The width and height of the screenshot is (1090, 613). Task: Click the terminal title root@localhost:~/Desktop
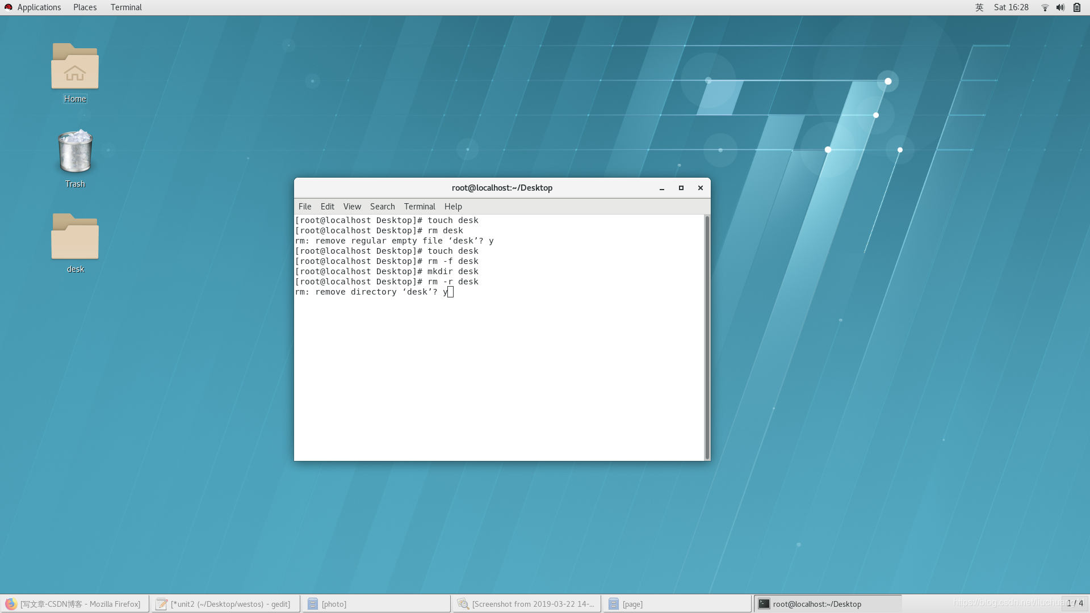(502, 188)
